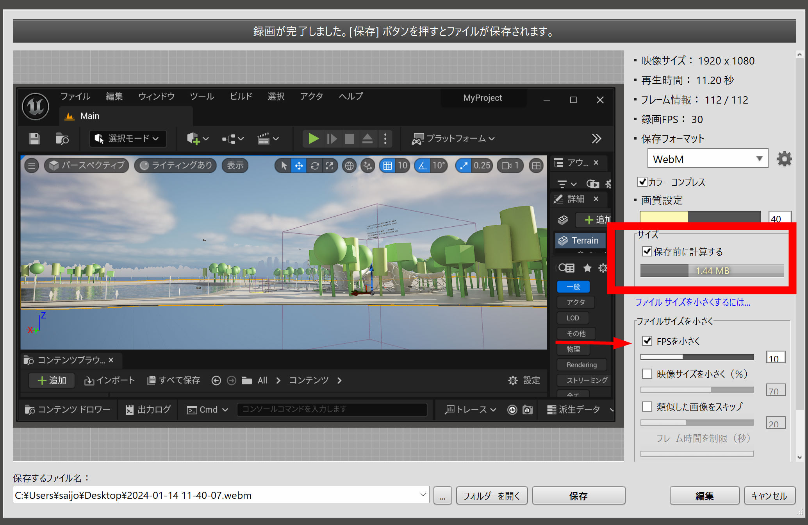Open the 選択モード dropdown
This screenshot has width=808, height=525.
(128, 139)
